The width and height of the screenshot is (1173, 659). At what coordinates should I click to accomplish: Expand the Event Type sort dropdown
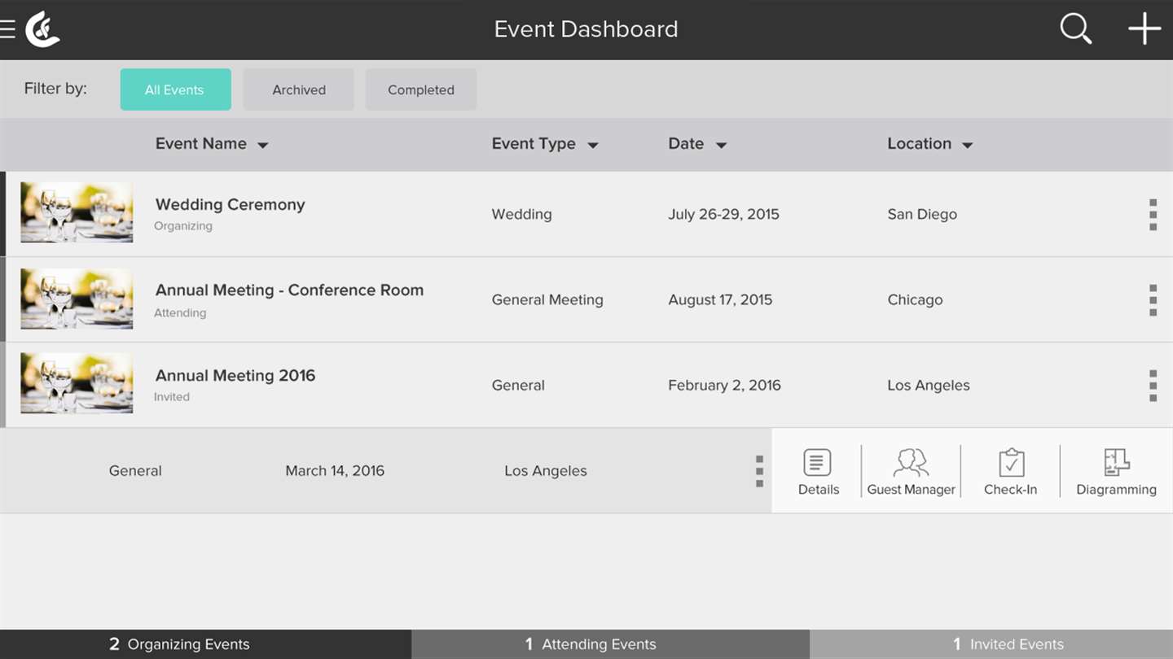(x=593, y=146)
